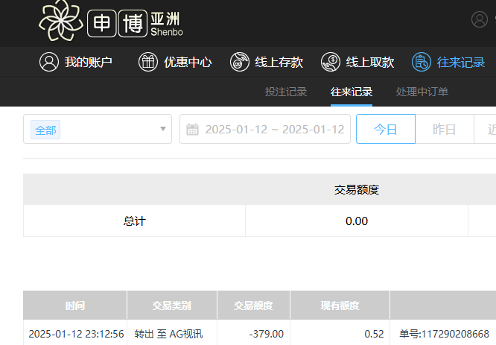Open 优惠中心 menu
The height and width of the screenshot is (345, 496).
coord(175,62)
